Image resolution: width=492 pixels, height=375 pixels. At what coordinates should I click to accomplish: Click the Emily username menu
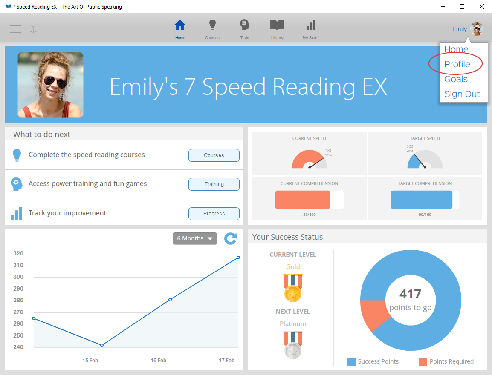tap(459, 29)
